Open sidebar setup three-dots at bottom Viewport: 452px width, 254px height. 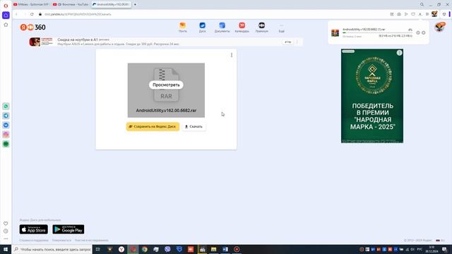[6, 238]
